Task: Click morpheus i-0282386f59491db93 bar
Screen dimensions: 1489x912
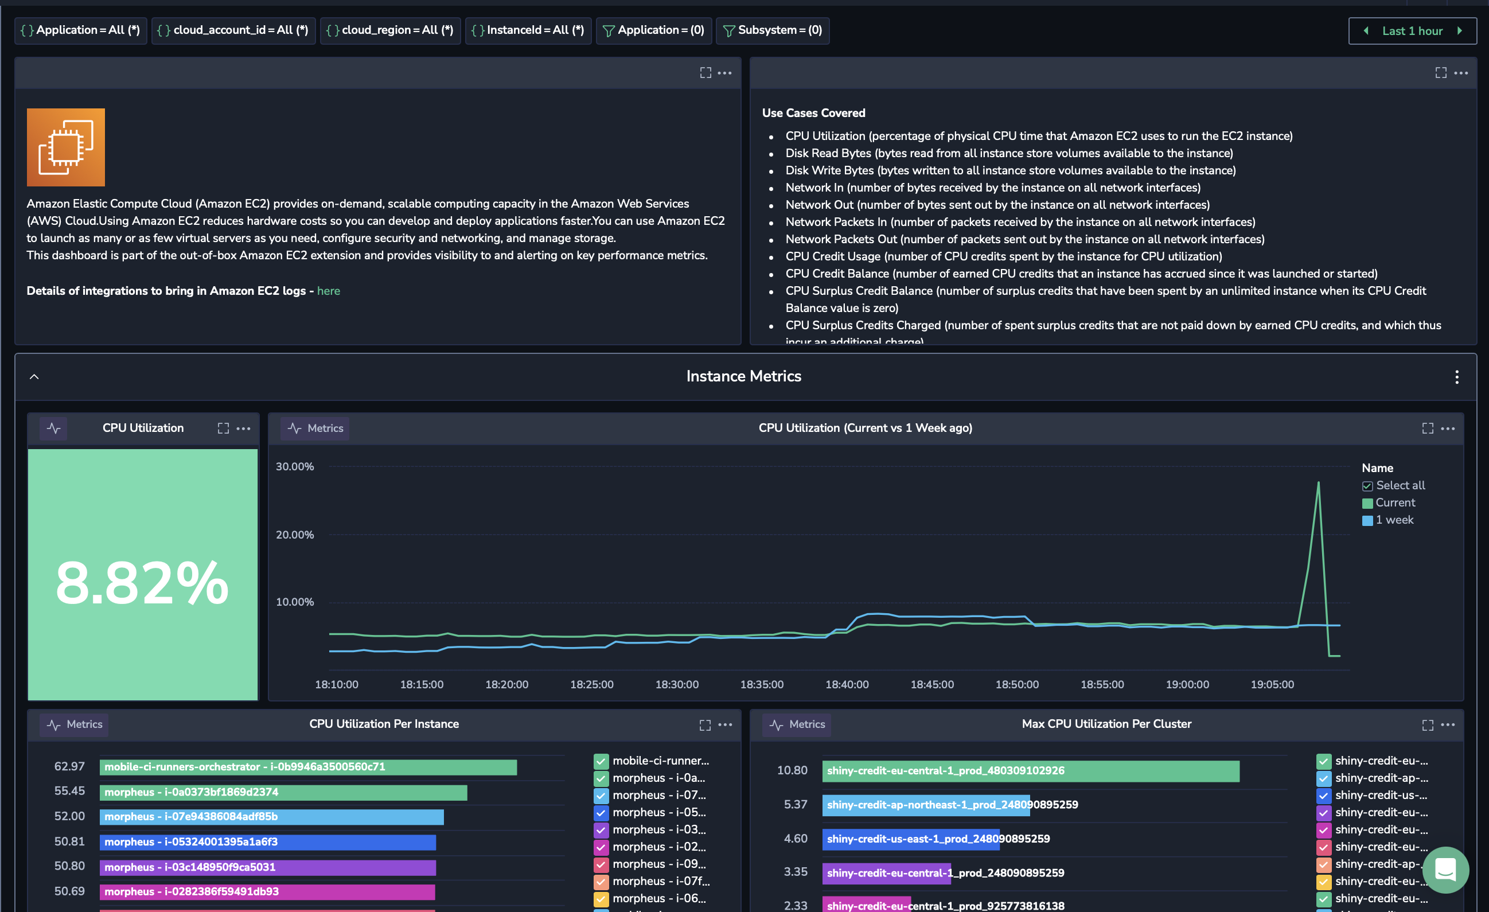Action: [267, 892]
